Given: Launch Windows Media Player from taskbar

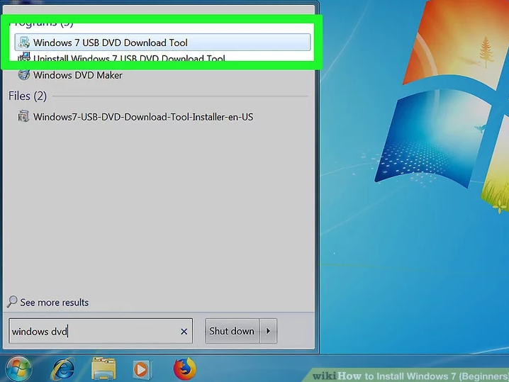Looking at the screenshot, I should (x=142, y=369).
